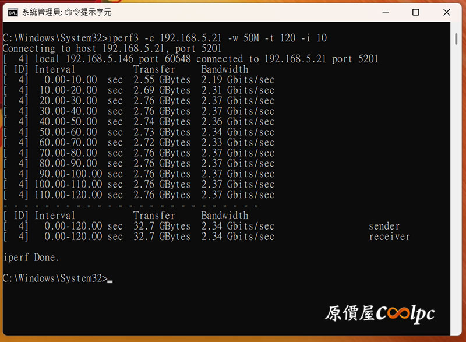The width and height of the screenshot is (466, 342).
Task: Click the 110.00-120.00 sec interval row
Action: click(x=139, y=195)
